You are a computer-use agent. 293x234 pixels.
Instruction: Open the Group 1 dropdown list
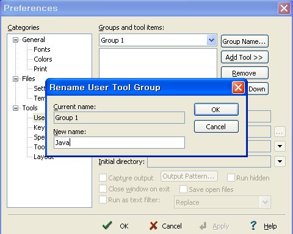pyautogui.click(x=211, y=40)
